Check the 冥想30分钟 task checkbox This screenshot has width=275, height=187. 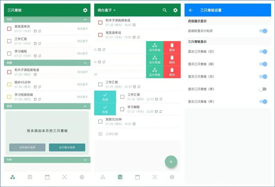100,121
